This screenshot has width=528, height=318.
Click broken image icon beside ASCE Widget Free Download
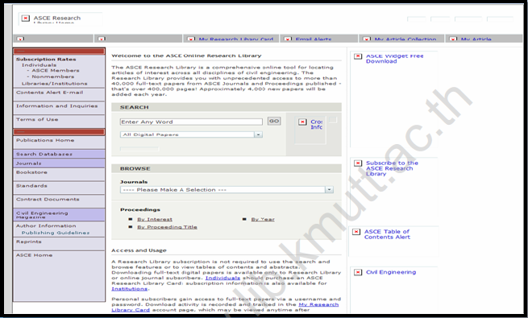click(358, 56)
